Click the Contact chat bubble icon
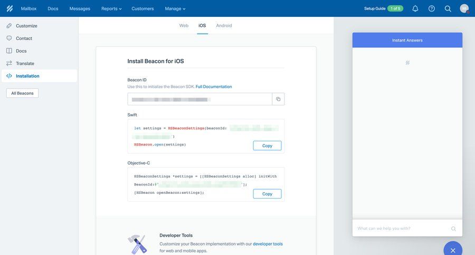 9,38
